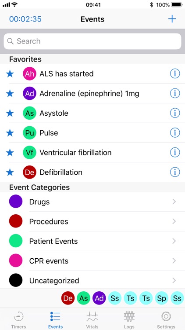
Task: Open info icon for Defibrillation
Action: point(175,172)
